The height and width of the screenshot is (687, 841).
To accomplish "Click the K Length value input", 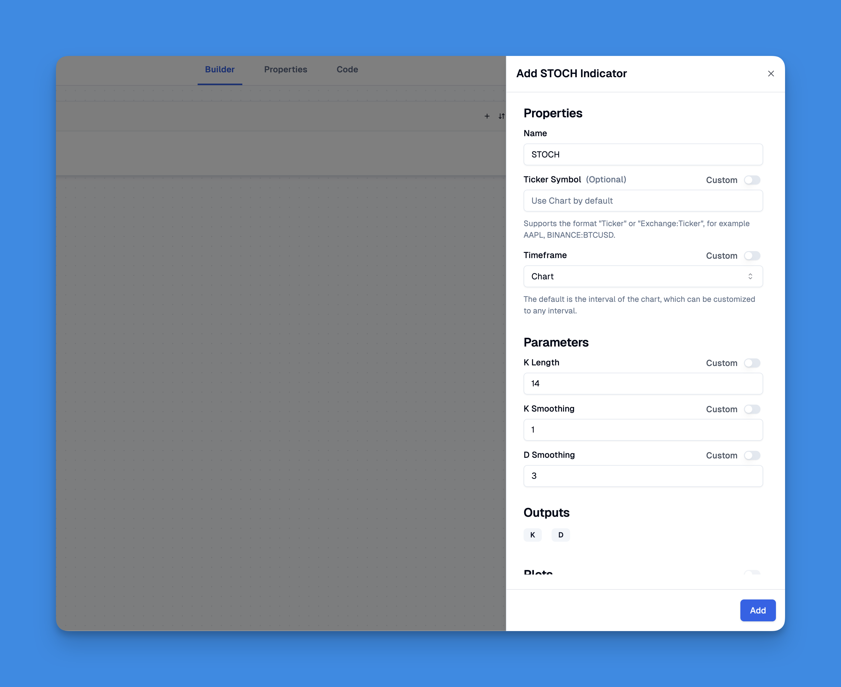I will click(643, 383).
